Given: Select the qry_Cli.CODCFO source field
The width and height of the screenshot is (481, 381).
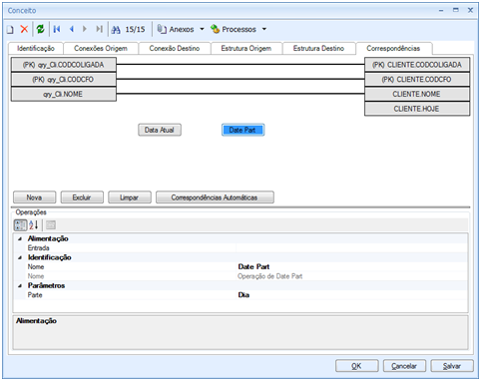Looking at the screenshot, I should pos(64,80).
